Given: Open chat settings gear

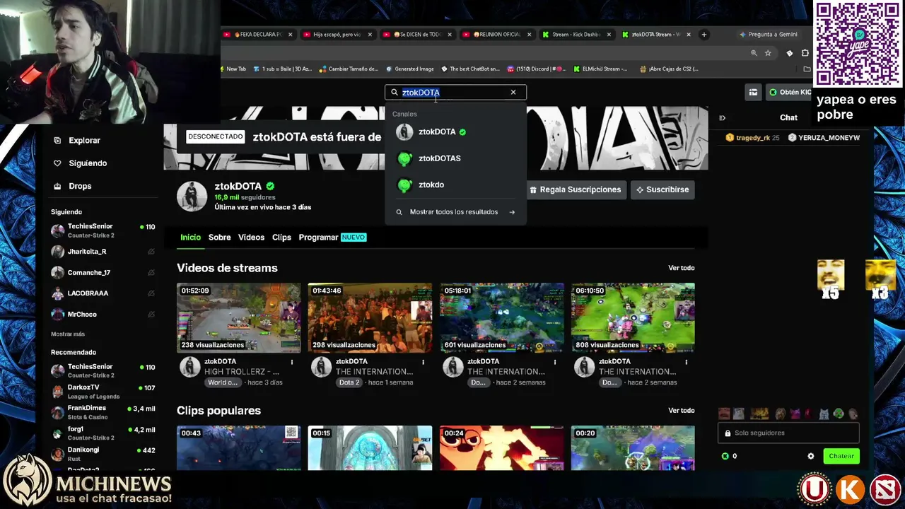Looking at the screenshot, I should [811, 456].
